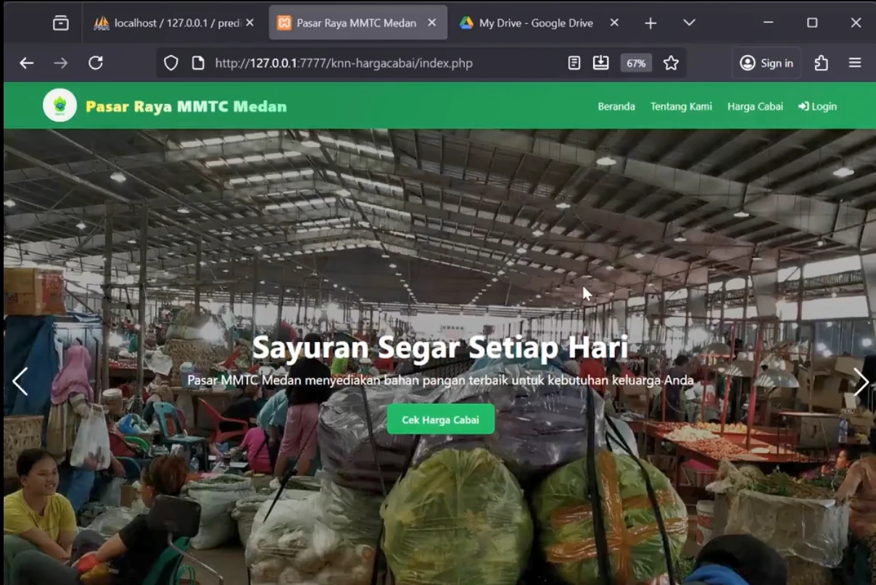
Task: Open the downloads icon in the toolbar
Action: click(x=601, y=62)
